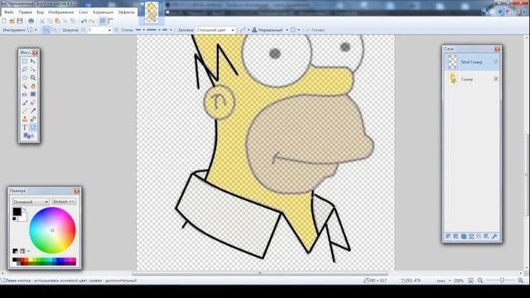Screen dimensions: 530x298
Task: Click the Paste toolbar icon
Action: [x=57, y=21]
